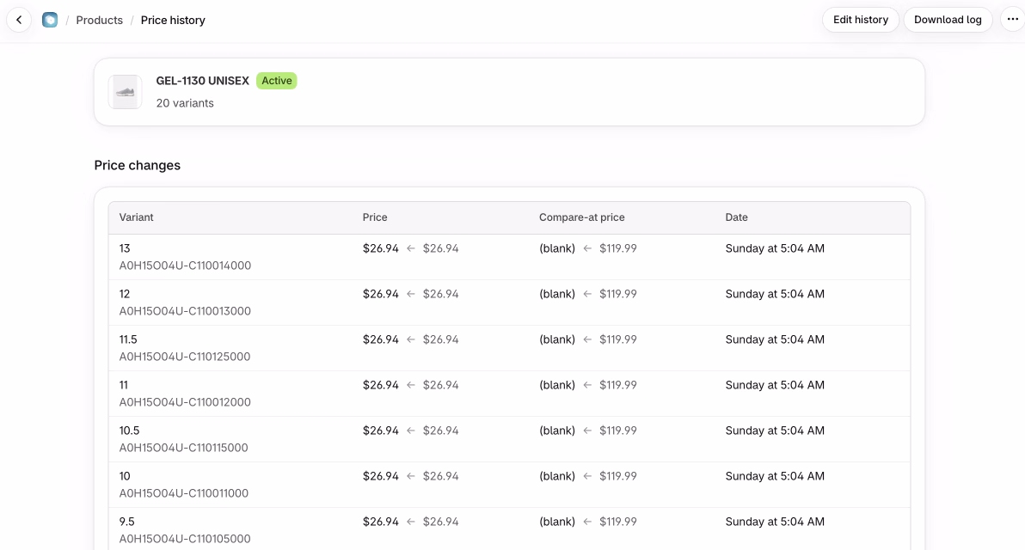Click the Compare-at price column header
Image resolution: width=1025 pixels, height=550 pixels.
click(x=582, y=217)
